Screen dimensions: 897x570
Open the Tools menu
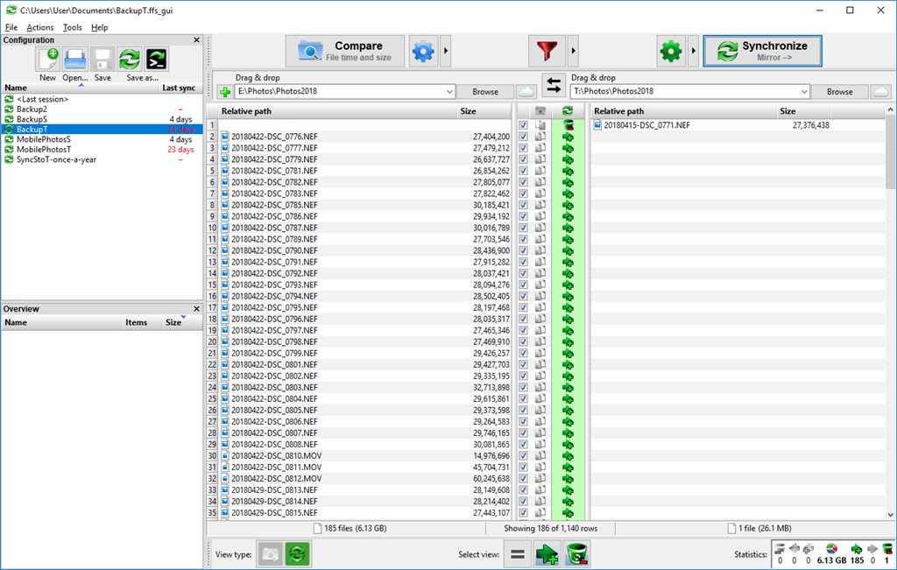coord(72,27)
